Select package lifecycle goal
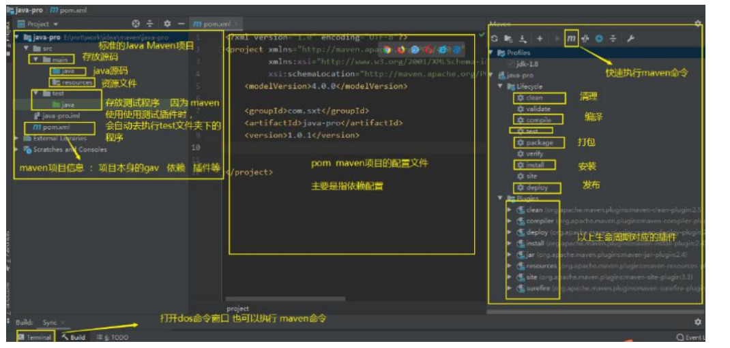The height and width of the screenshot is (348, 730). [x=534, y=142]
